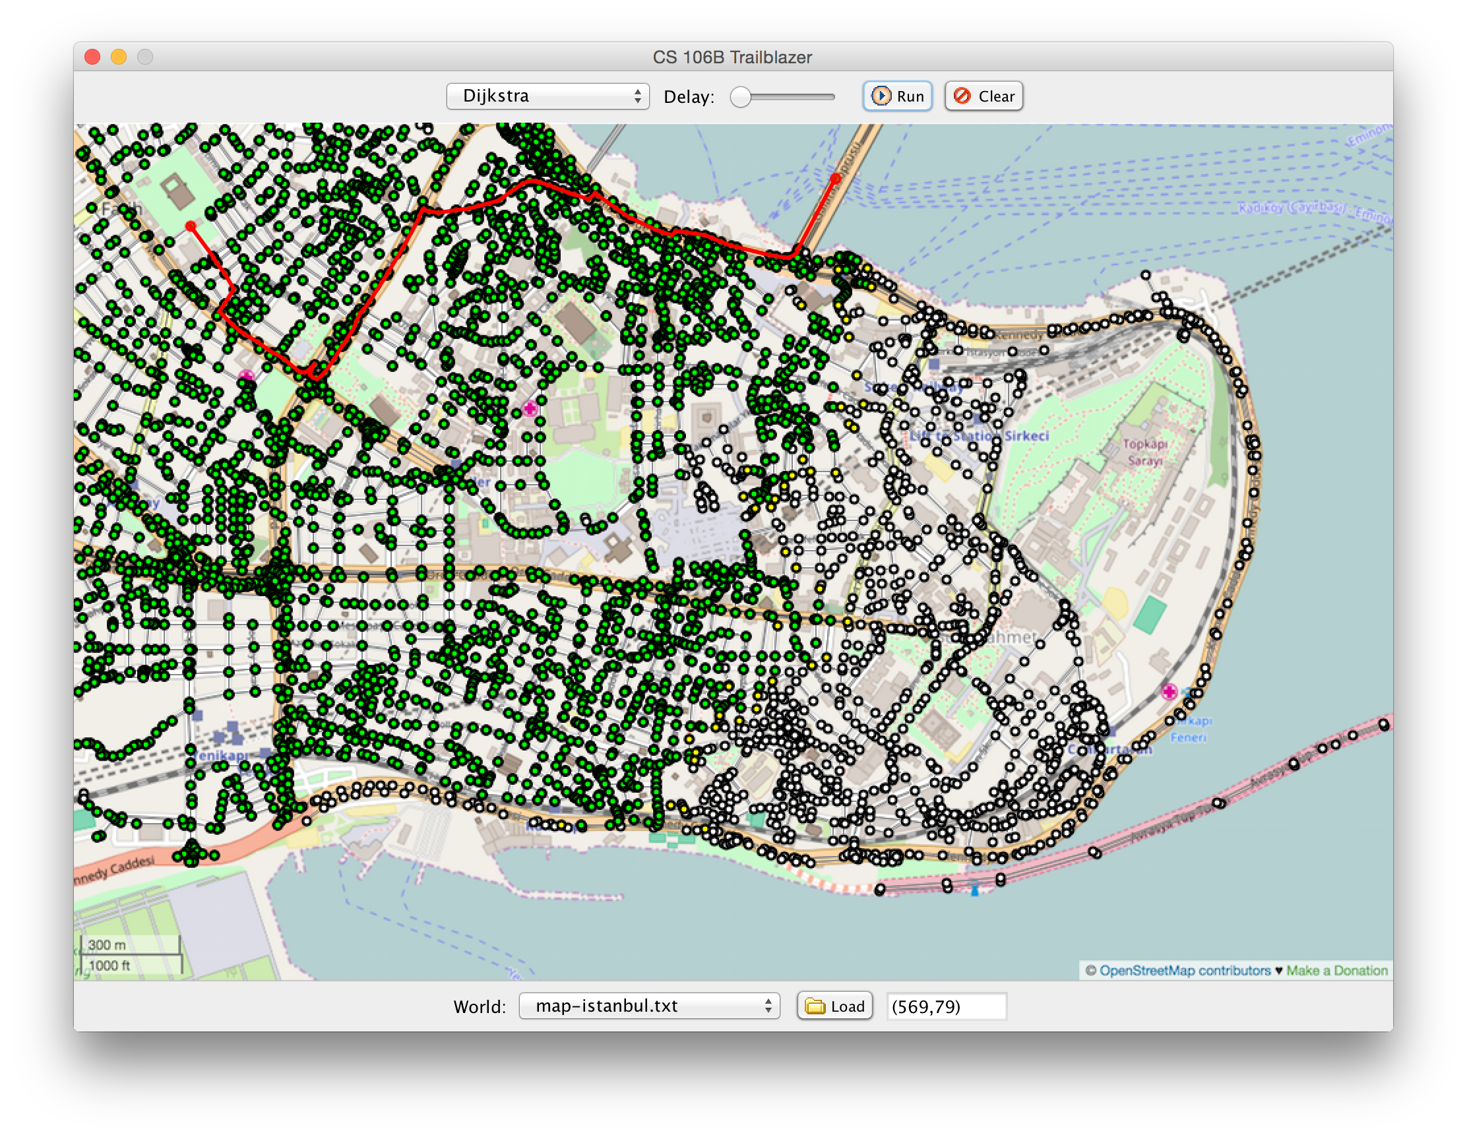Open OpenStreetMap contributors link

(x=1184, y=969)
